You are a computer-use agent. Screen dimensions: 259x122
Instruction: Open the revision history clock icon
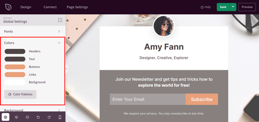click(27, 117)
